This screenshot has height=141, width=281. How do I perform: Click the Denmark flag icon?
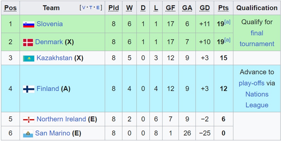pyautogui.click(x=28, y=42)
